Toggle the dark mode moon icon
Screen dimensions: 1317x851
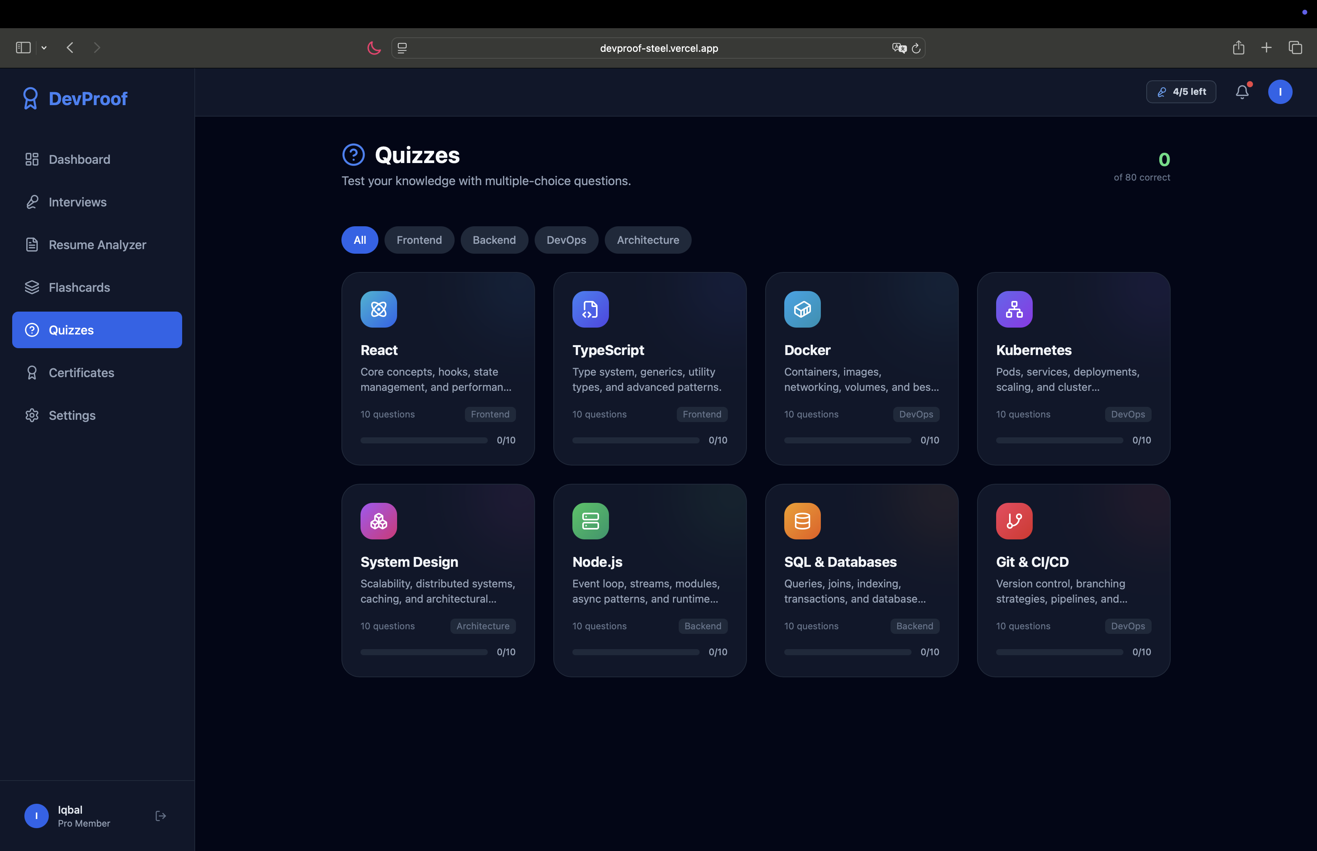[374, 48]
